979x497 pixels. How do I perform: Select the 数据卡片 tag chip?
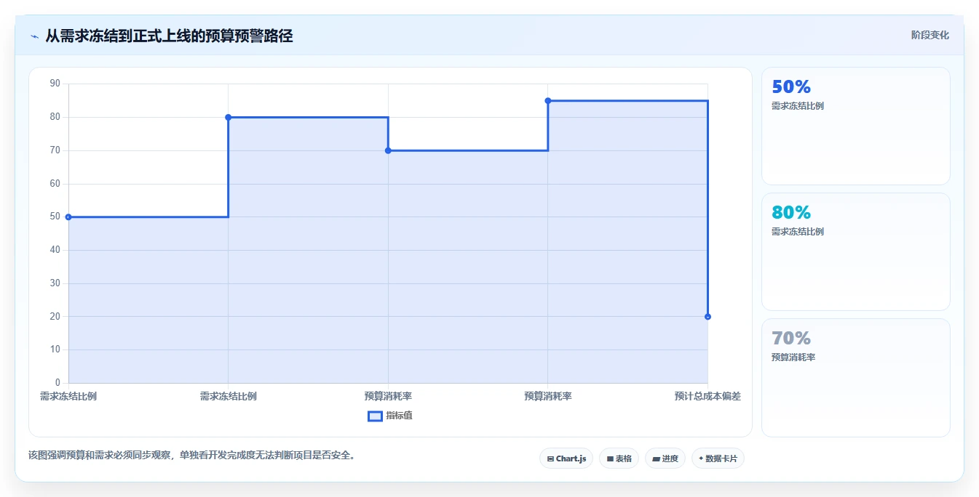717,458
